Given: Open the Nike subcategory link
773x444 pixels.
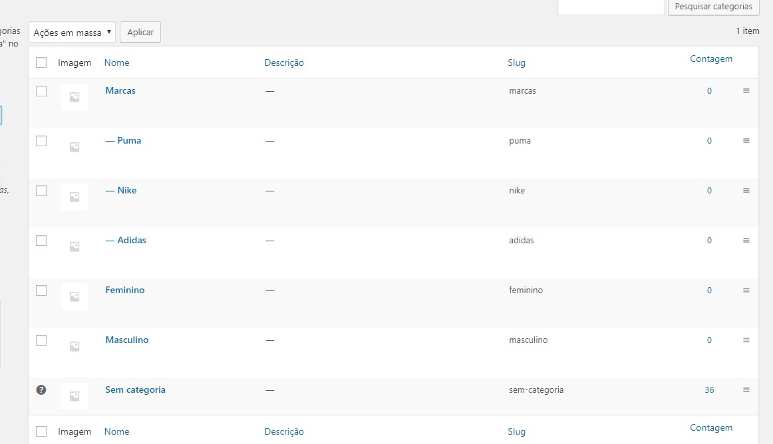Looking at the screenshot, I should [x=121, y=190].
